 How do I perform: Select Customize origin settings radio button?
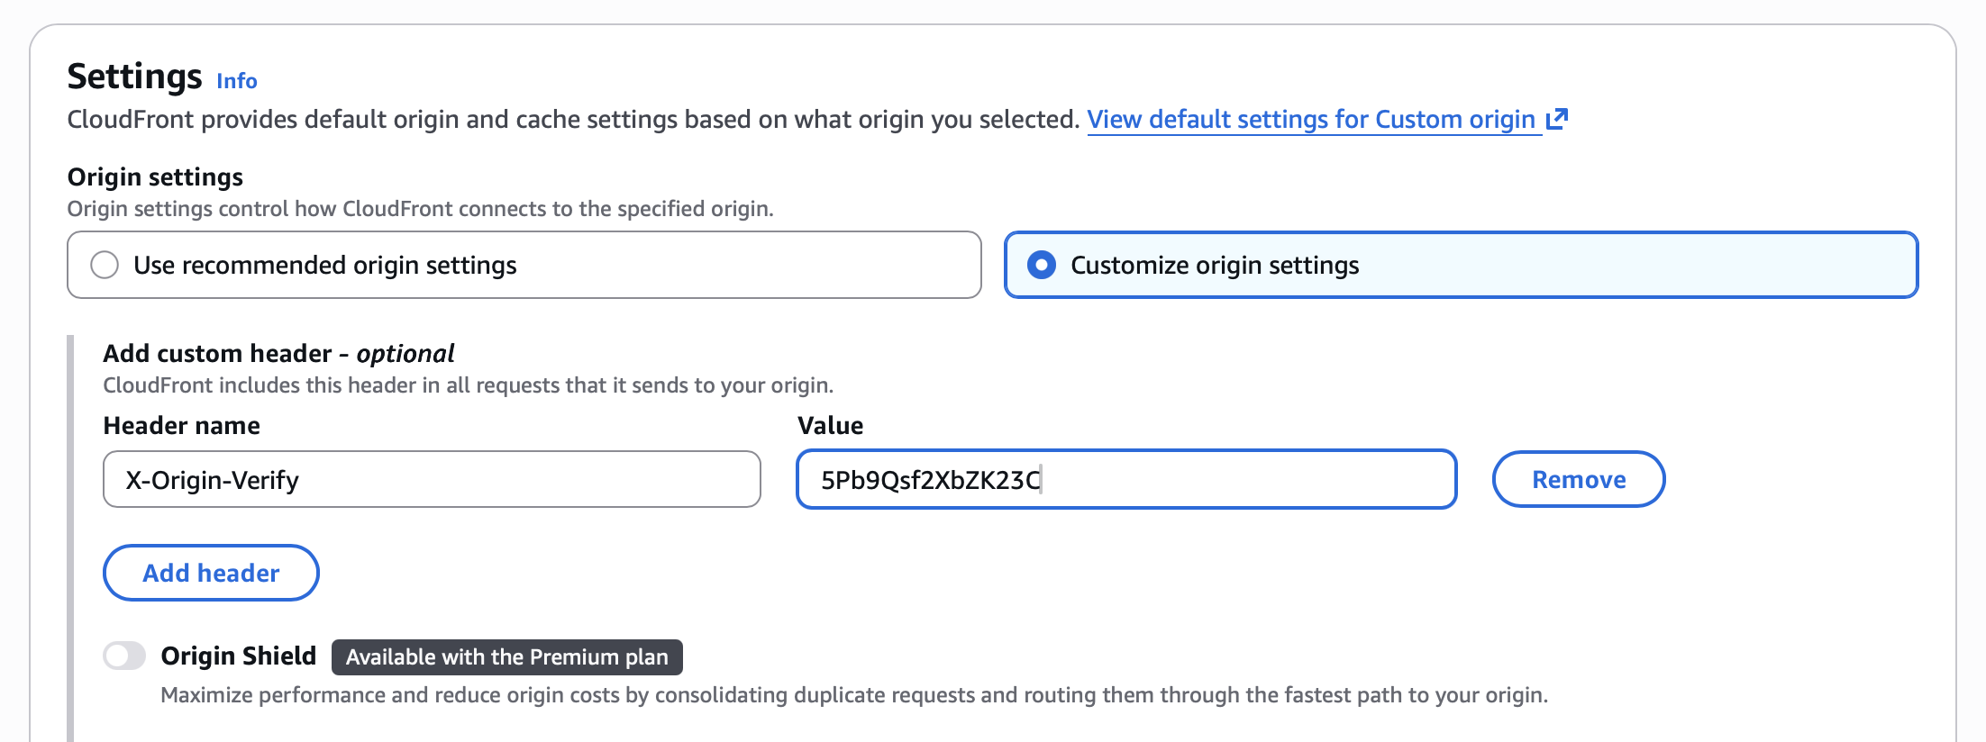[x=1042, y=265]
